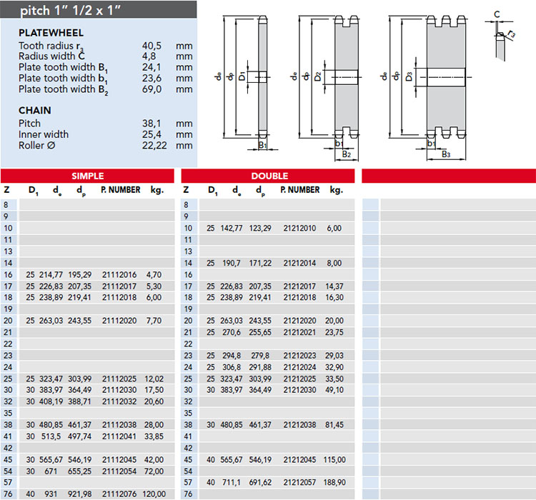The image size is (536, 500).
Task: Click the weight 115,00 in the DOUBLE table
Action: 334,459
